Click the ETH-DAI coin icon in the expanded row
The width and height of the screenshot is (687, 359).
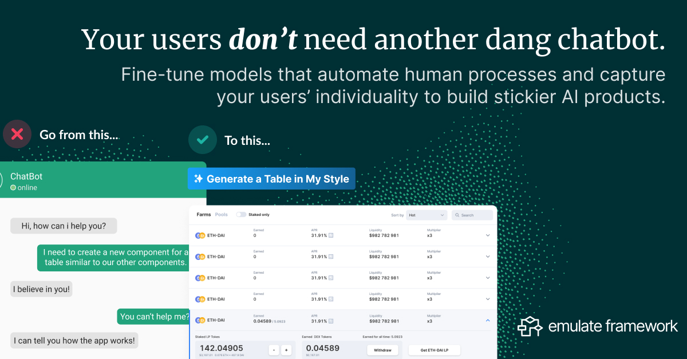199,320
